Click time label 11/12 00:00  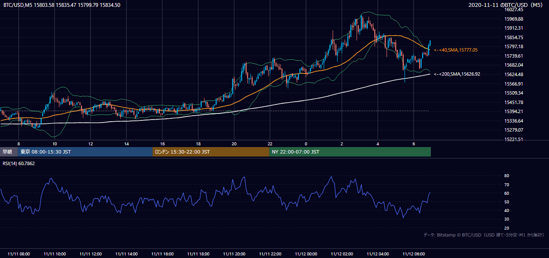(306, 254)
